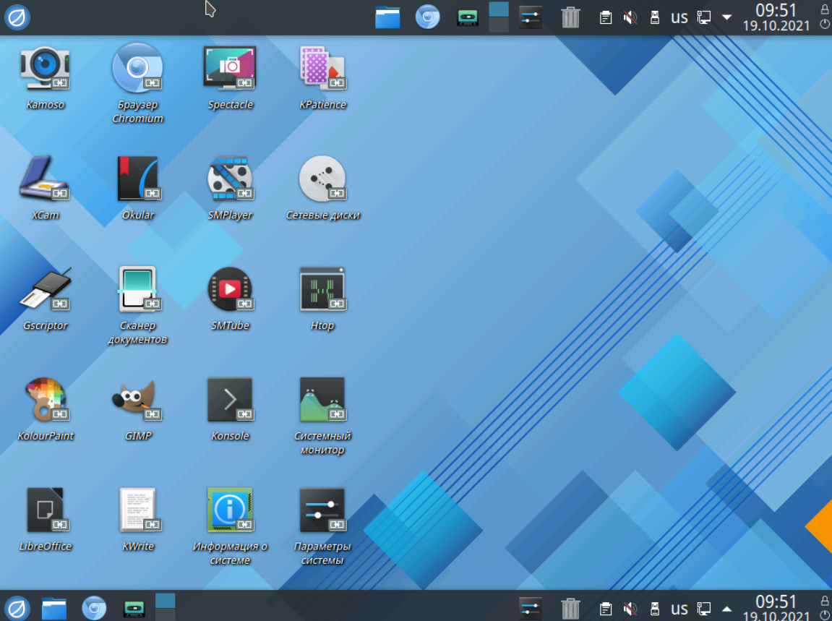Open the SMPlayer desktop icon

coord(230,178)
